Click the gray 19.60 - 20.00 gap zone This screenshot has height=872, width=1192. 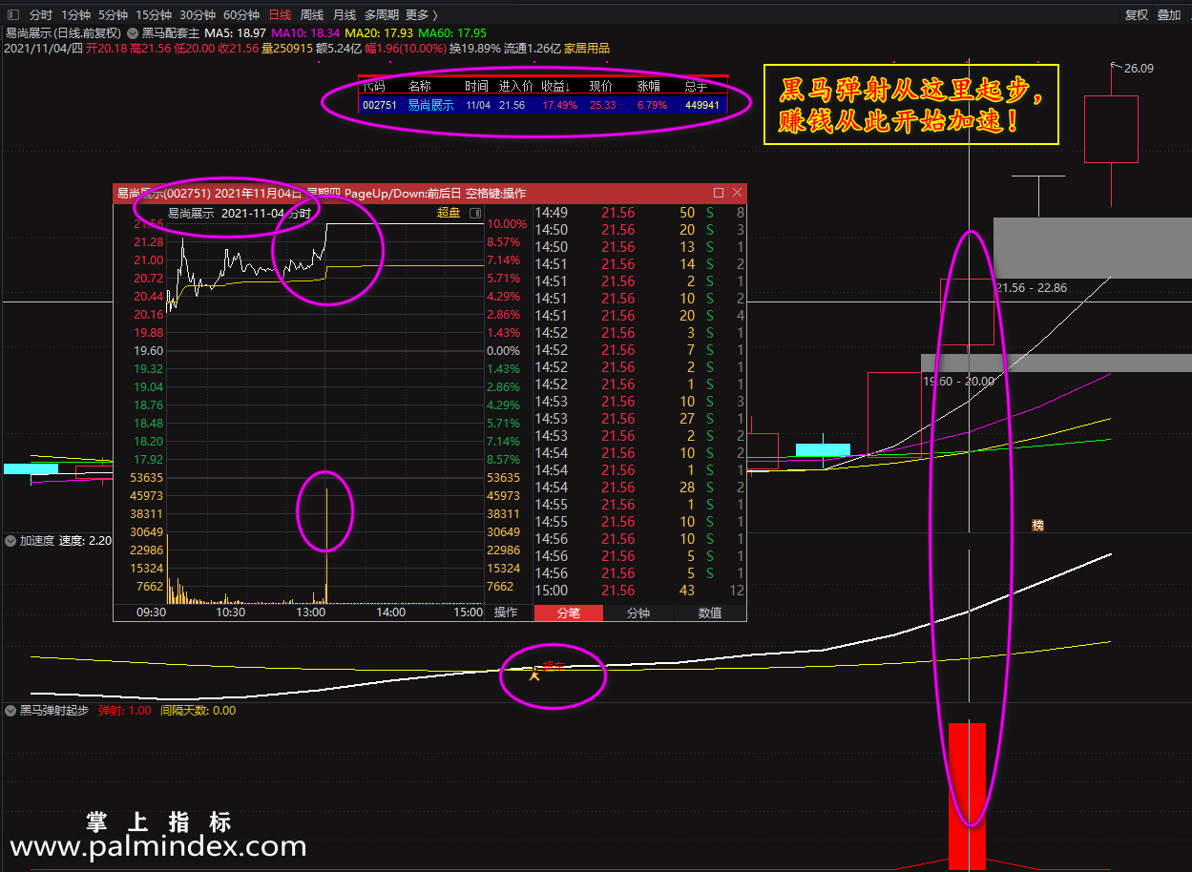point(1056,363)
